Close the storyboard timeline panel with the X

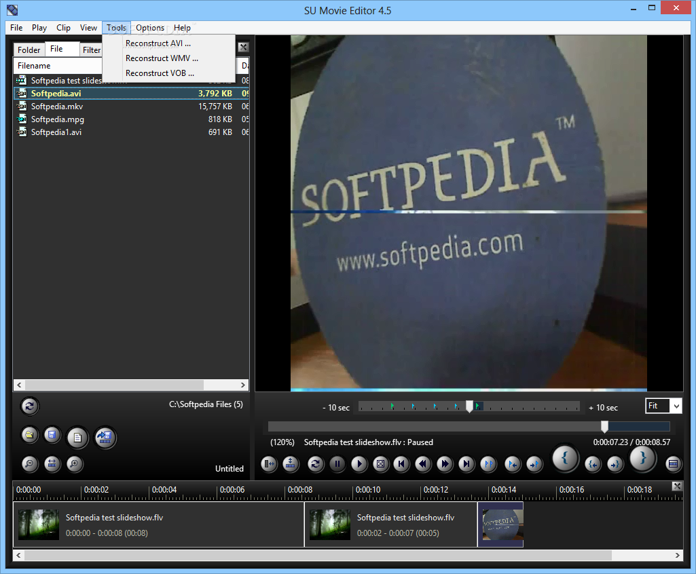pyautogui.click(x=676, y=486)
